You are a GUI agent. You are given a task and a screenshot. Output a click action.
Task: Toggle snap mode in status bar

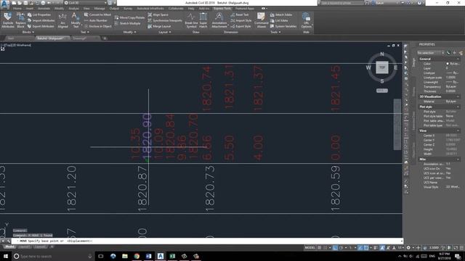pyautogui.click(x=325, y=248)
